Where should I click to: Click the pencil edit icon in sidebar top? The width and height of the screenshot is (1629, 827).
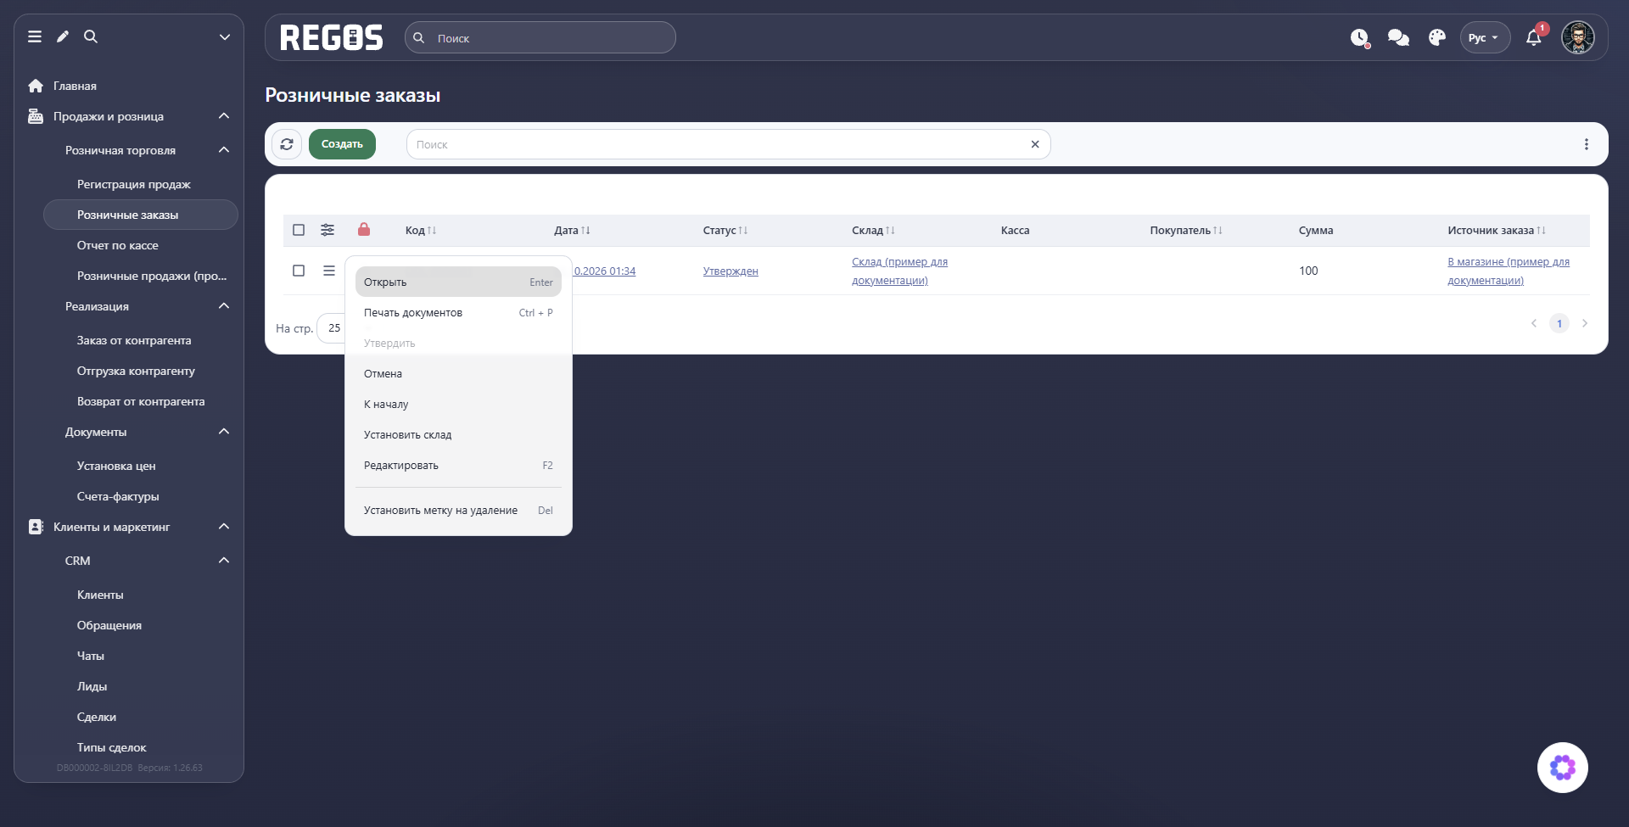coord(63,36)
